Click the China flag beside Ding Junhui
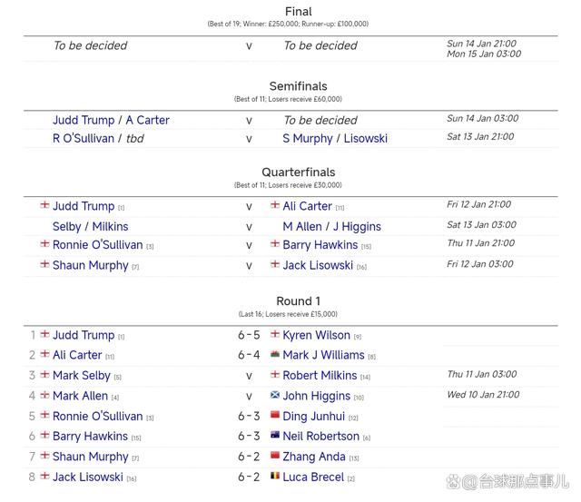Image resolution: width=581 pixels, height=502 pixels. click(275, 415)
